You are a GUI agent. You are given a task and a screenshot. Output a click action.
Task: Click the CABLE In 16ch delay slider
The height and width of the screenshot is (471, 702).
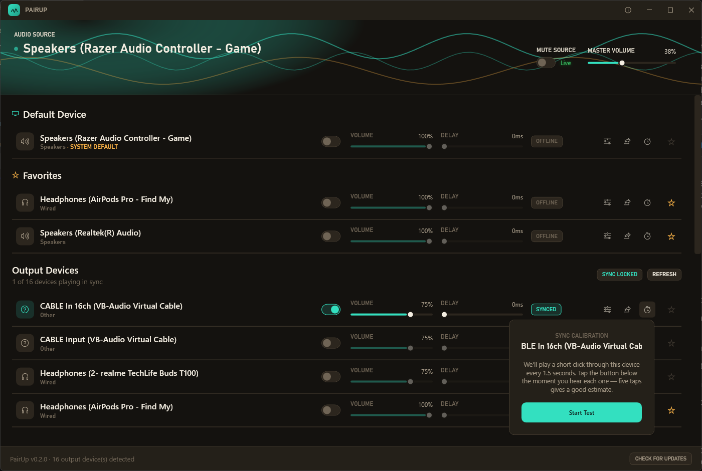482,315
